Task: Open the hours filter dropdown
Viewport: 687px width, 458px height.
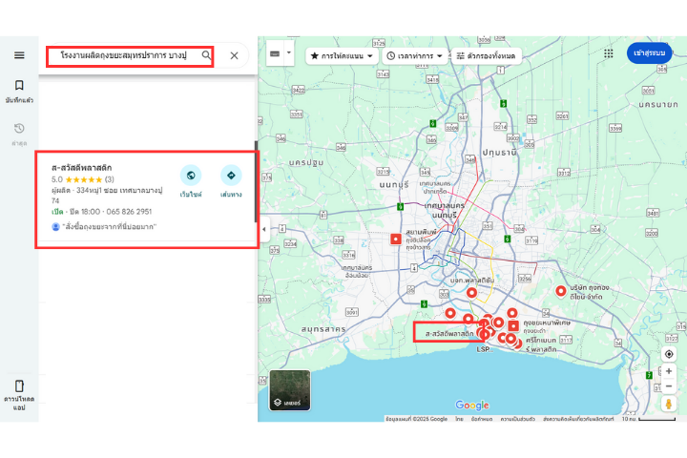Action: point(414,56)
